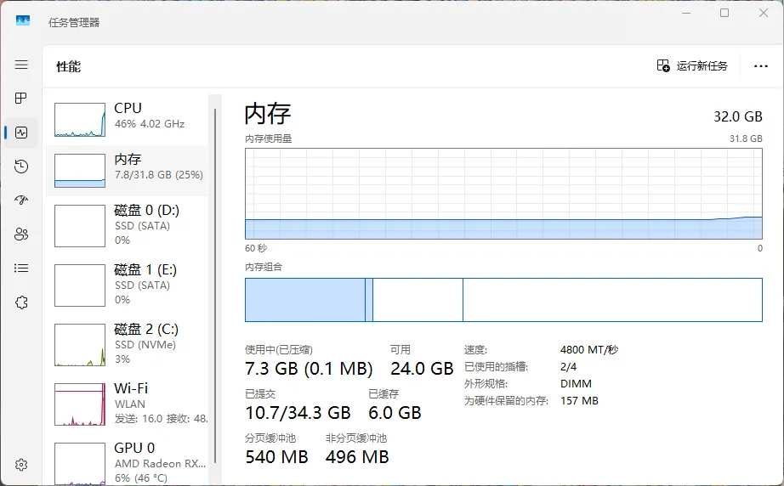The width and height of the screenshot is (784, 486).
Task: Click the memory usage graph
Action: [503, 195]
